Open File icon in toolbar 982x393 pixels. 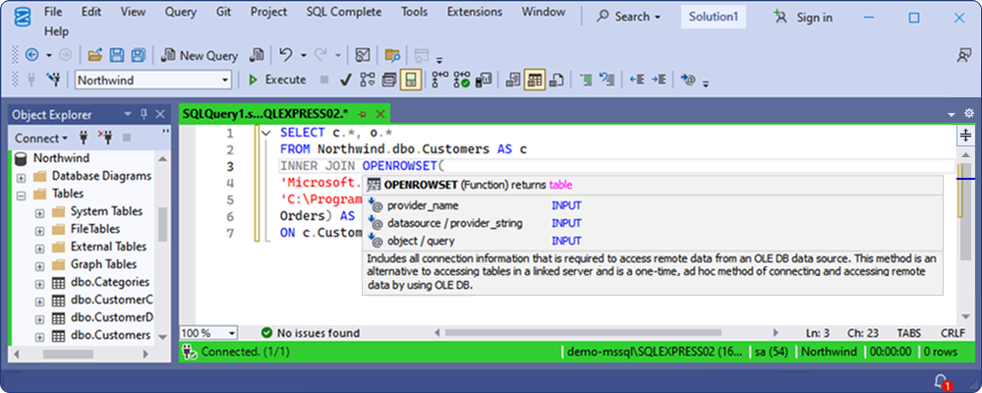94,55
